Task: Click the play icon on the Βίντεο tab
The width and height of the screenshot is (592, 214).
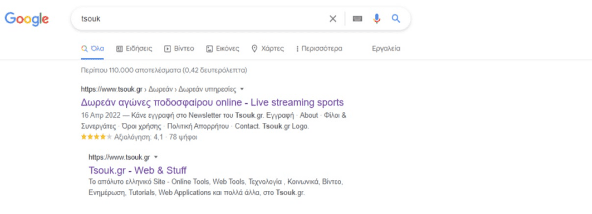Action: click(x=168, y=48)
